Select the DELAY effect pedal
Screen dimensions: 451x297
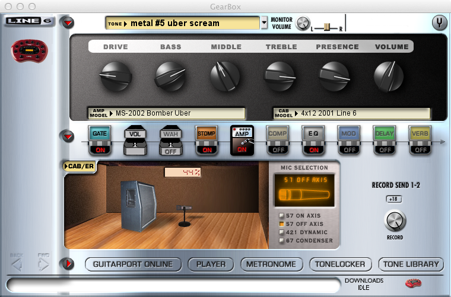point(385,140)
